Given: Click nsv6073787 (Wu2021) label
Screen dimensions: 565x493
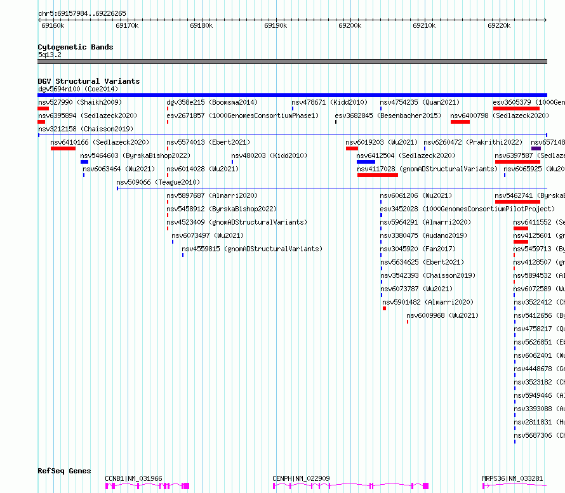Looking at the screenshot, I should pos(416,289).
